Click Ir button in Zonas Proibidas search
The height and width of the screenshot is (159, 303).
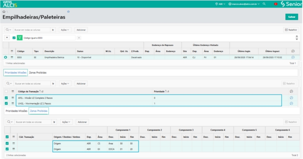[x=54, y=122]
